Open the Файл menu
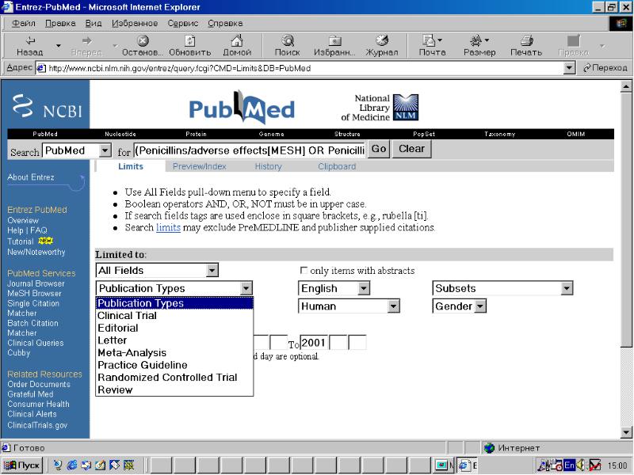 pyautogui.click(x=24, y=24)
